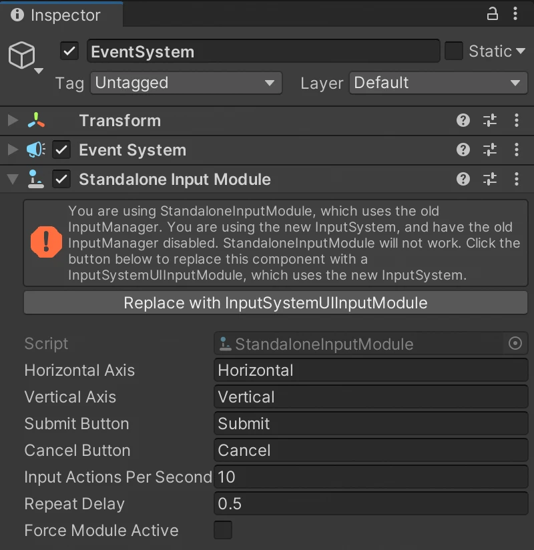The height and width of the screenshot is (550, 534).
Task: Collapse the Standalone Input Module foldout
Action: pyautogui.click(x=12, y=180)
